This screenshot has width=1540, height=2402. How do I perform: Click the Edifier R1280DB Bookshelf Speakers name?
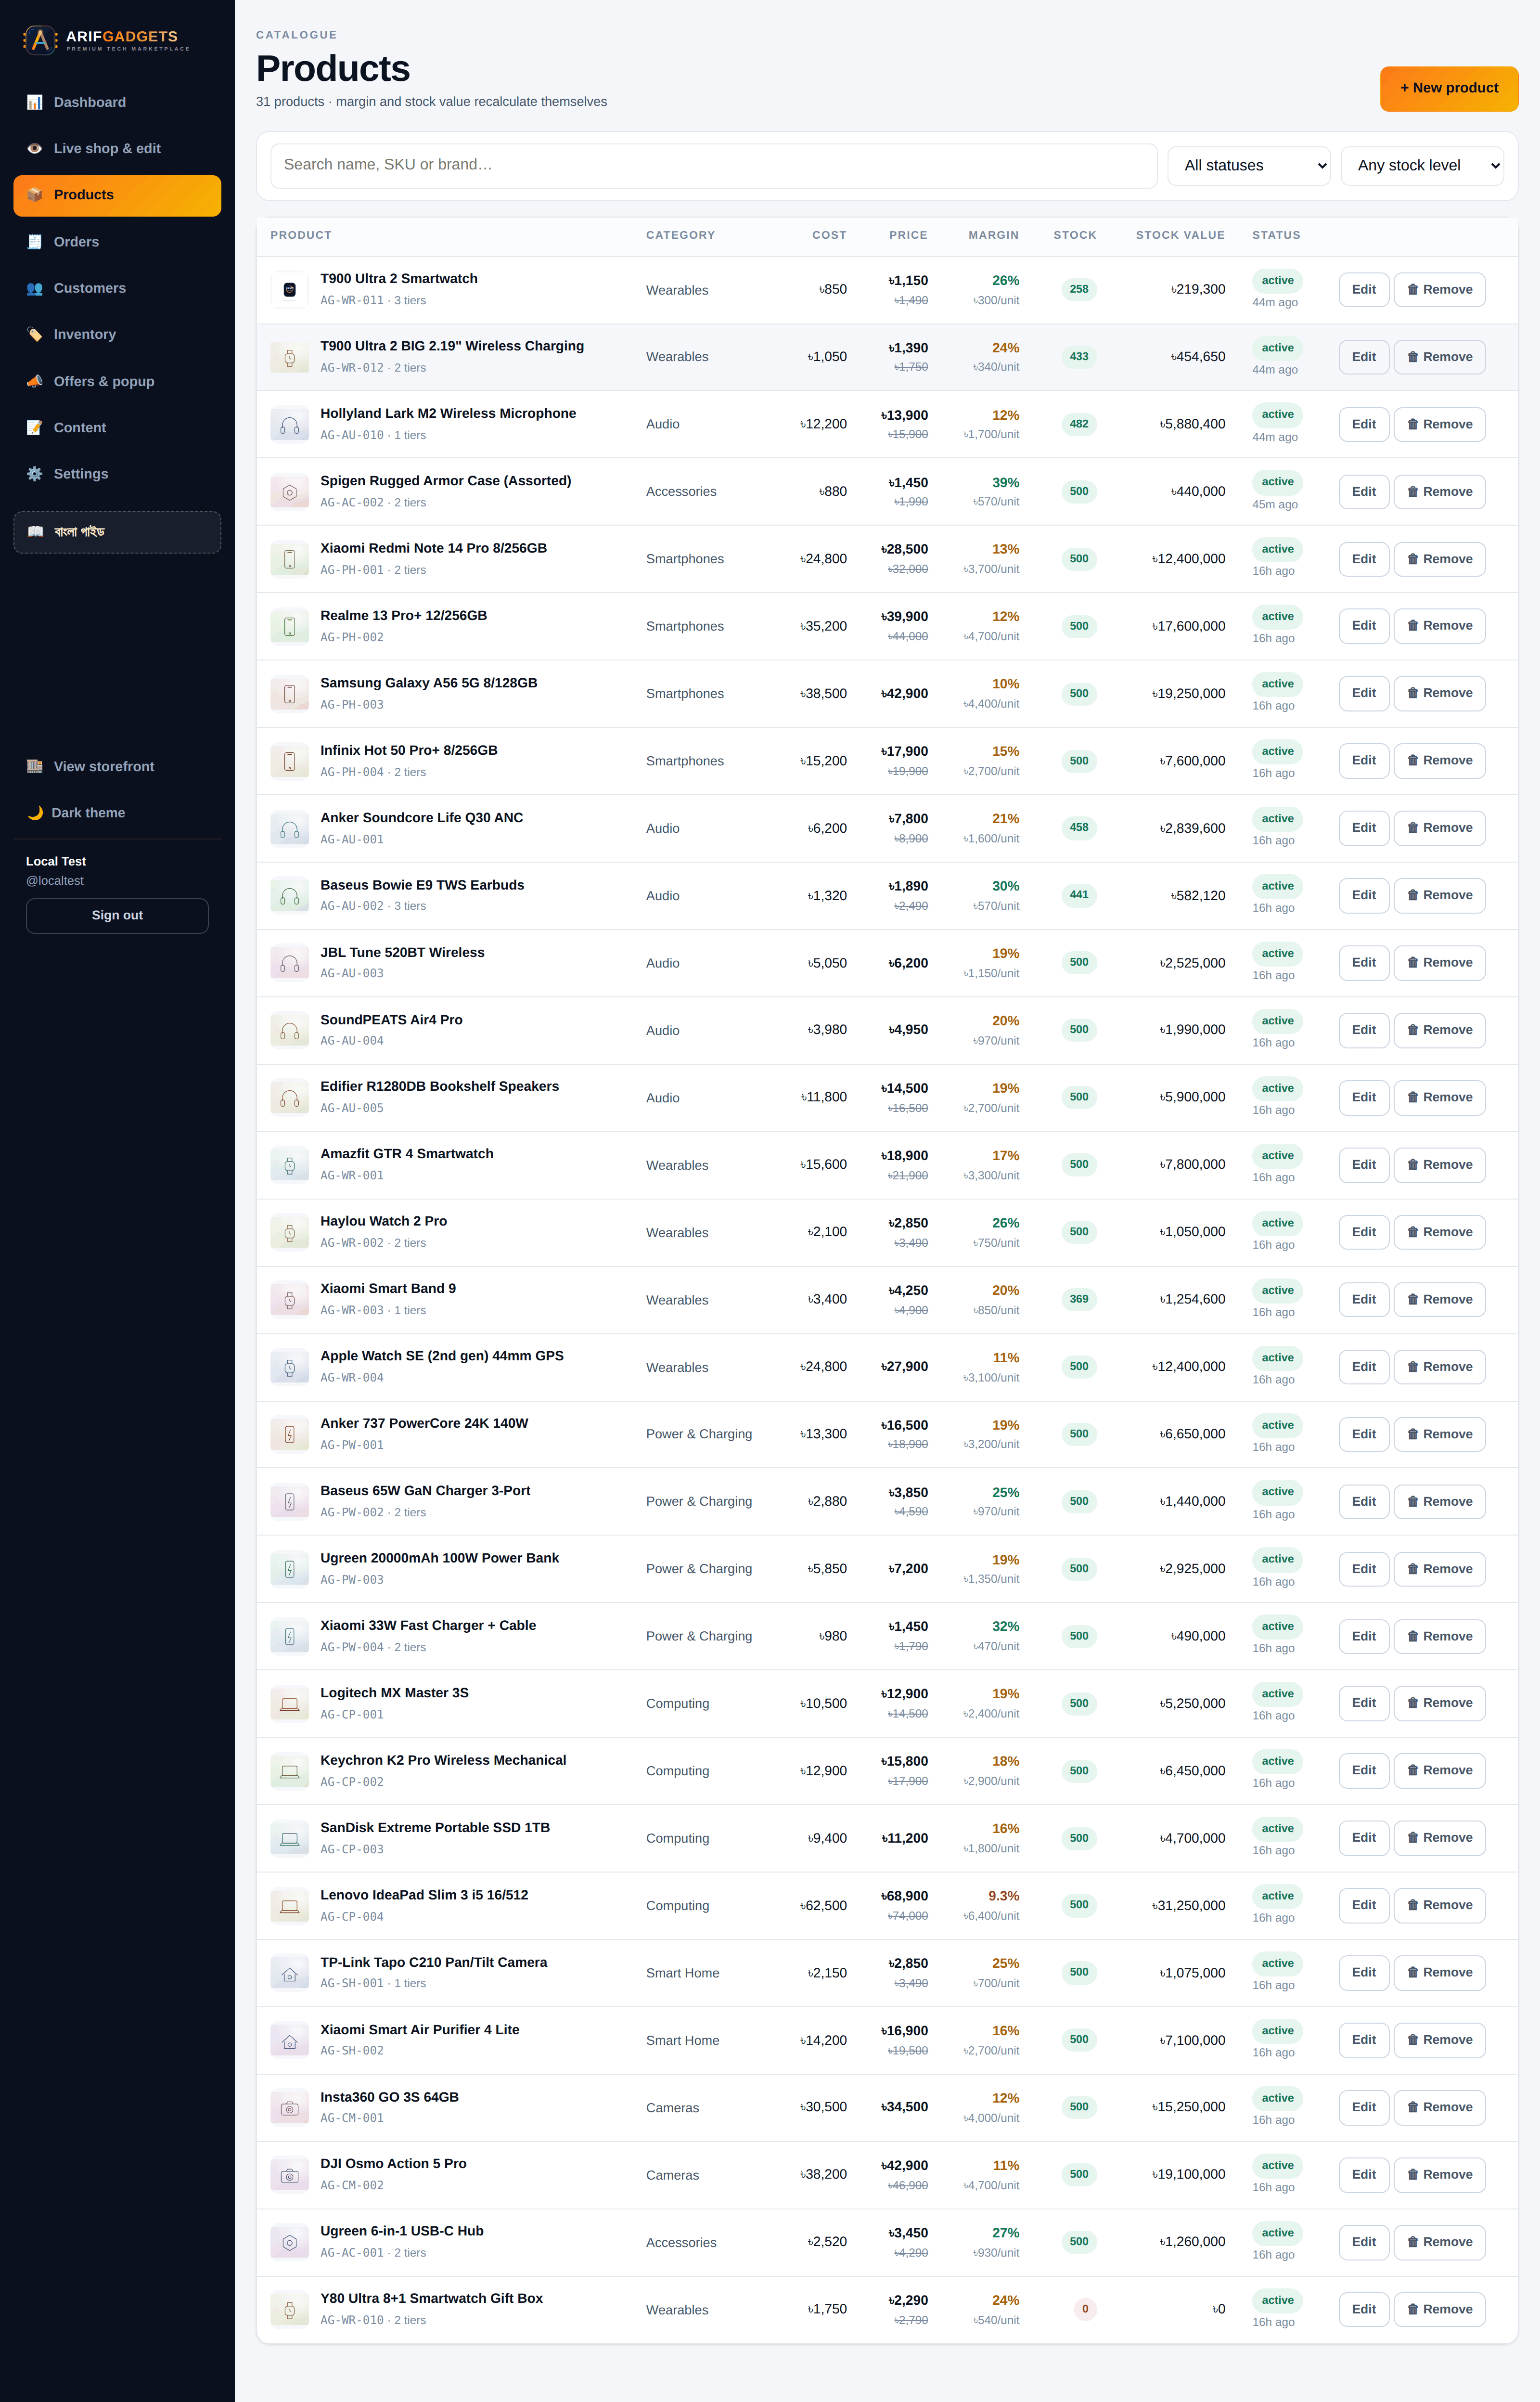point(439,1087)
